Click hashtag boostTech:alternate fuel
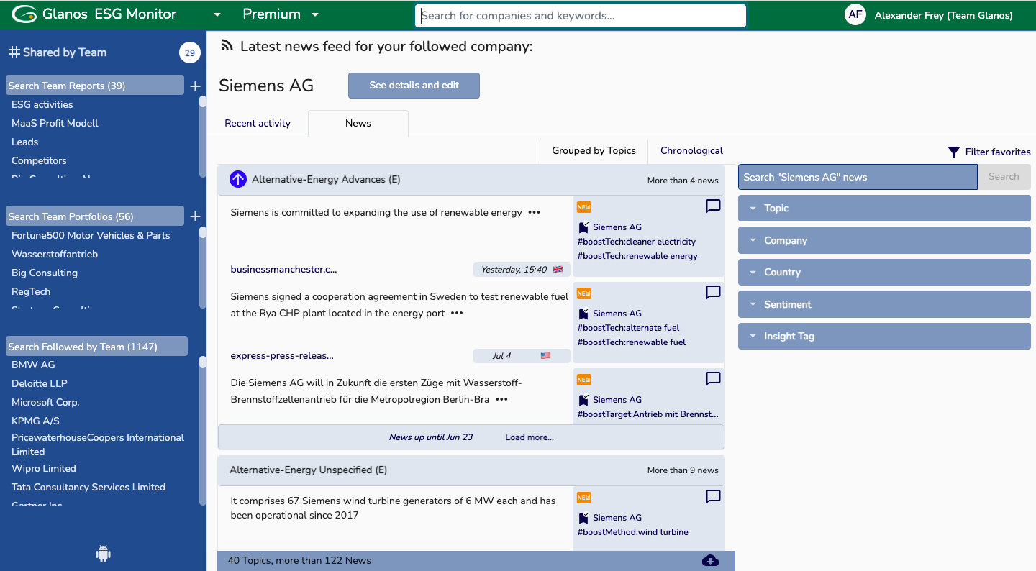1036x571 pixels. click(x=628, y=328)
